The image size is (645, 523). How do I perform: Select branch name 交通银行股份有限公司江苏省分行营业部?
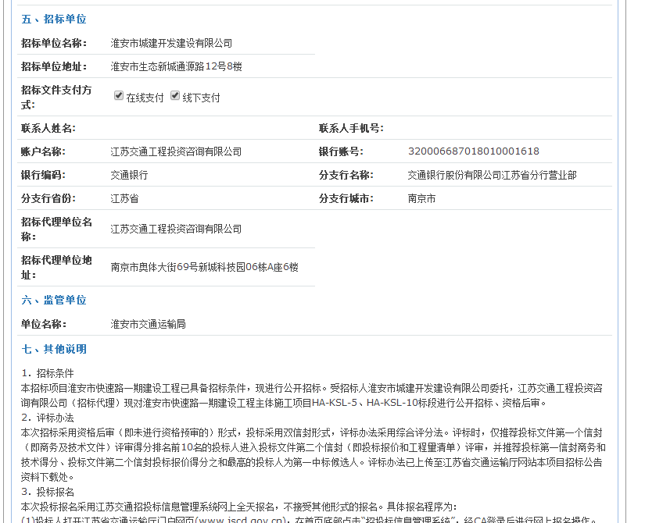(492, 176)
